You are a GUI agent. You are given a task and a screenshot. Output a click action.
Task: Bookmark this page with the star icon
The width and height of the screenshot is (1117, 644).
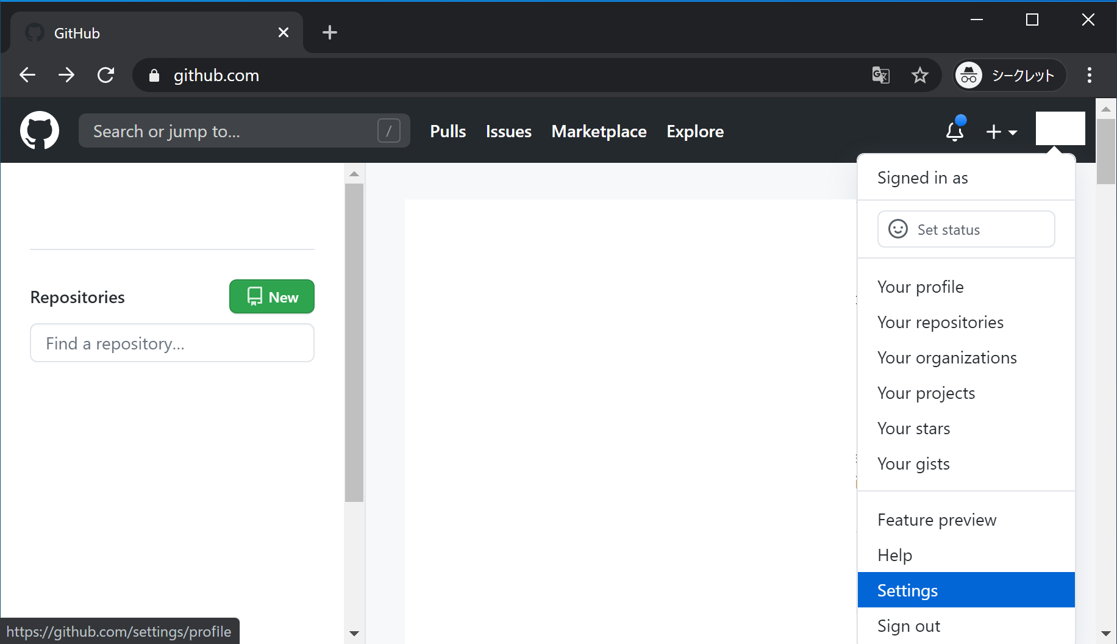coord(919,76)
